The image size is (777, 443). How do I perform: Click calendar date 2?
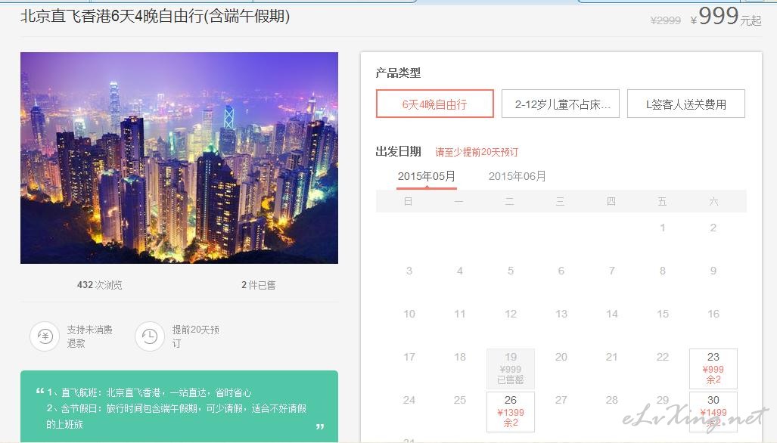[713, 228]
